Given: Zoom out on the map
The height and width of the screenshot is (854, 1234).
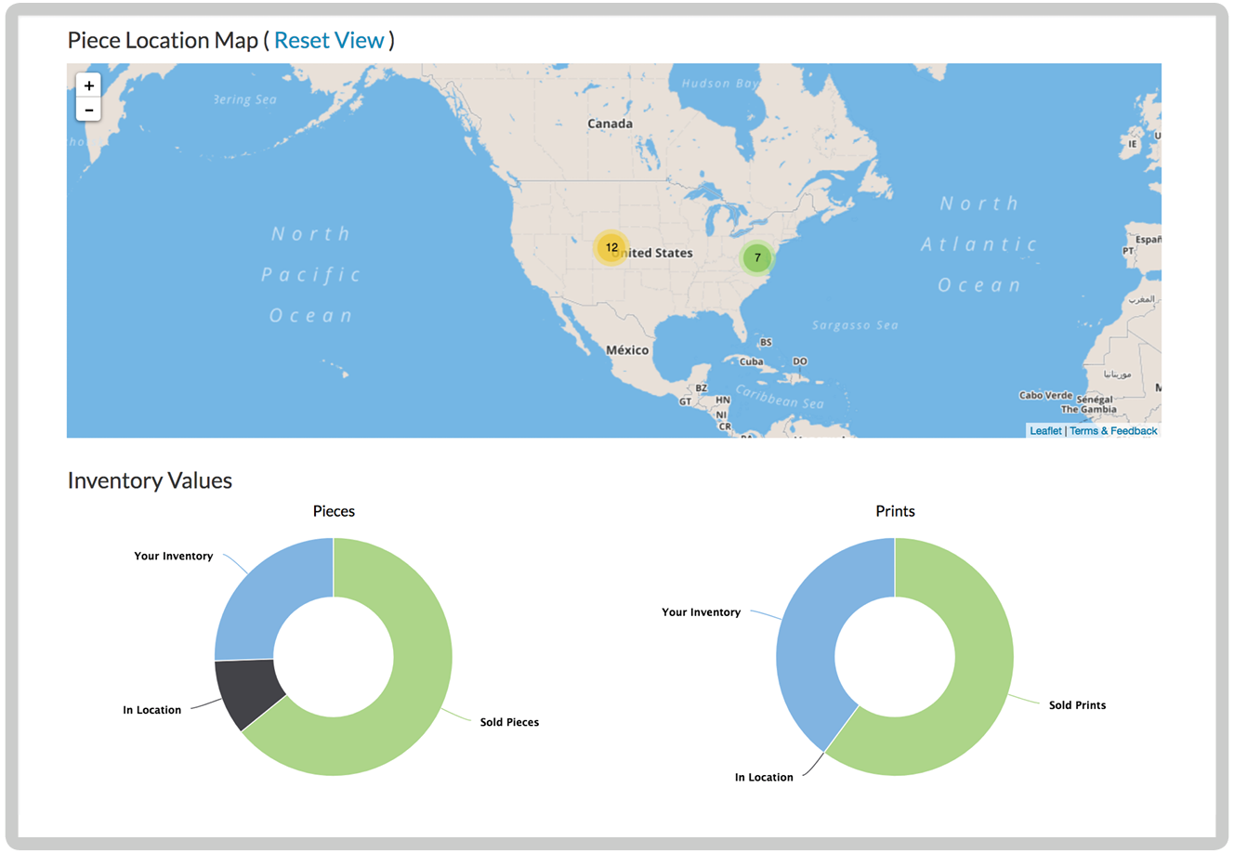Looking at the screenshot, I should coord(88,109).
